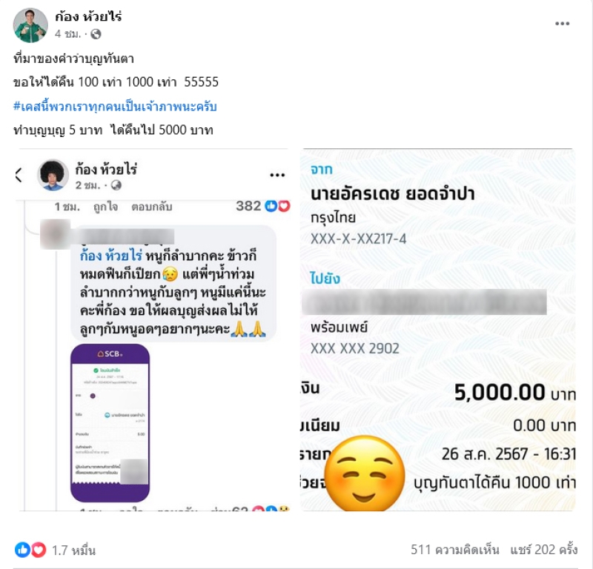Open the embedded post's three-dot menu
593x569 pixels.
[x=277, y=175]
